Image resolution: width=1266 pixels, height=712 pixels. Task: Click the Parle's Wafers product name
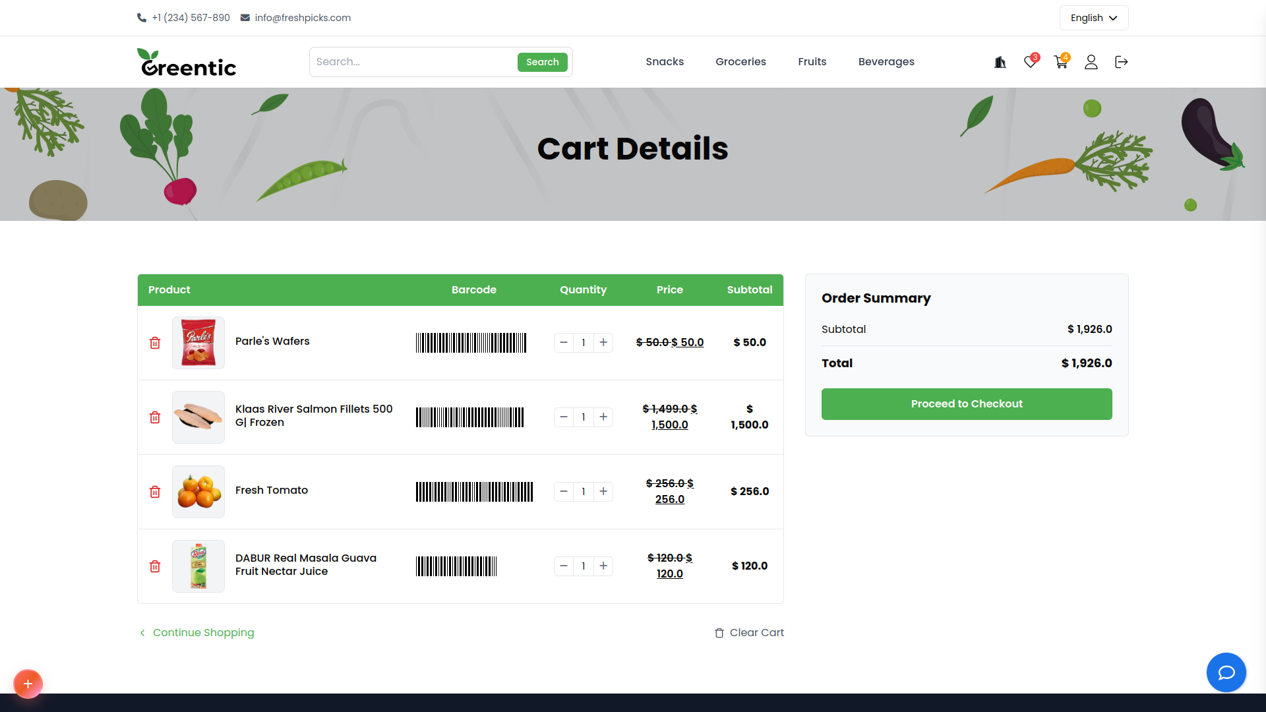(x=272, y=341)
